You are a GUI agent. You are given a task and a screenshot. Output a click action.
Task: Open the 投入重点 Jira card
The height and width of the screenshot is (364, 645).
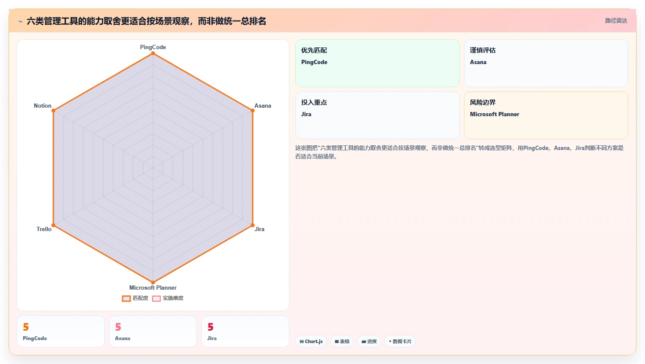pyautogui.click(x=377, y=115)
